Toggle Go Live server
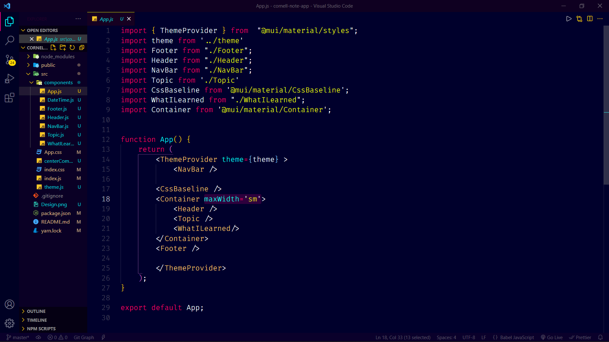 [552, 338]
